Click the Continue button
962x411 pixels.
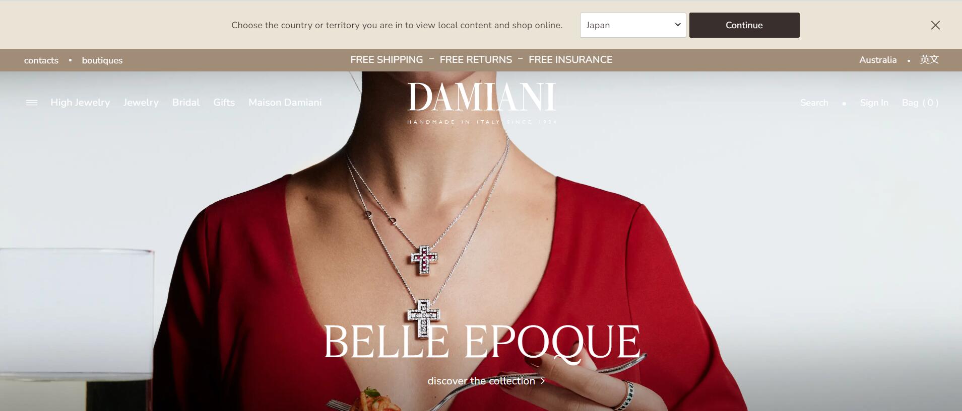pos(744,25)
